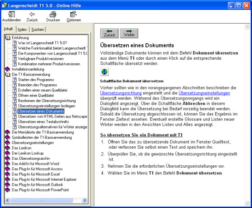This screenshot has width=252, height=208.
Task: Click the Zurück arrow in the top toolbar
Action: pos(32,14)
